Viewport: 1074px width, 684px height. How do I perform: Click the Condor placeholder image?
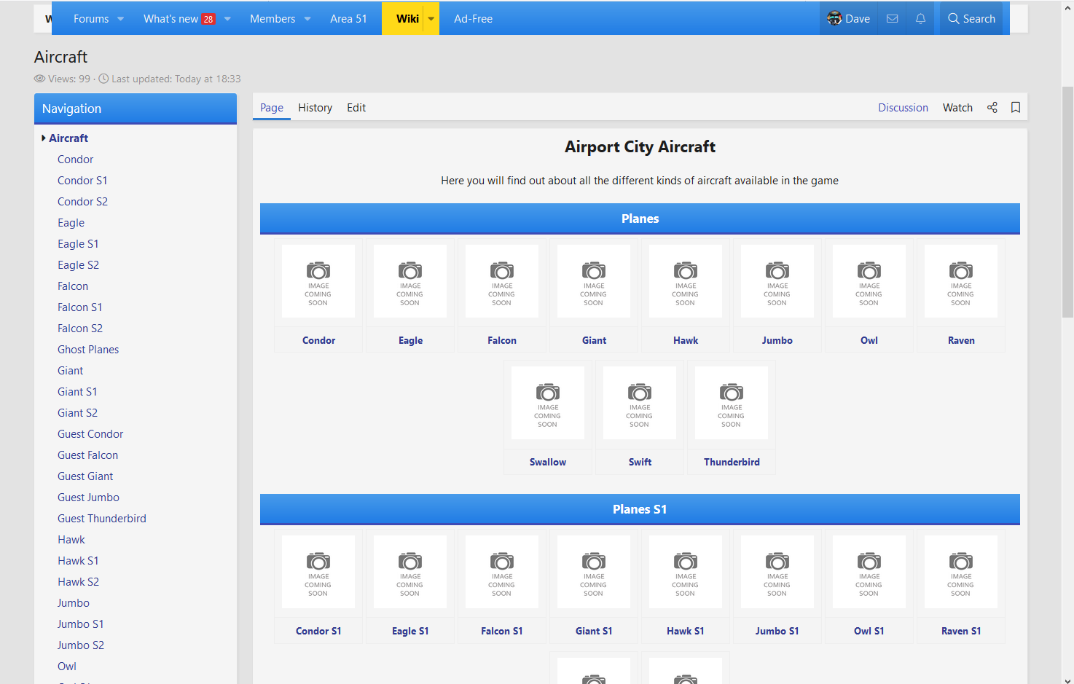pos(318,281)
